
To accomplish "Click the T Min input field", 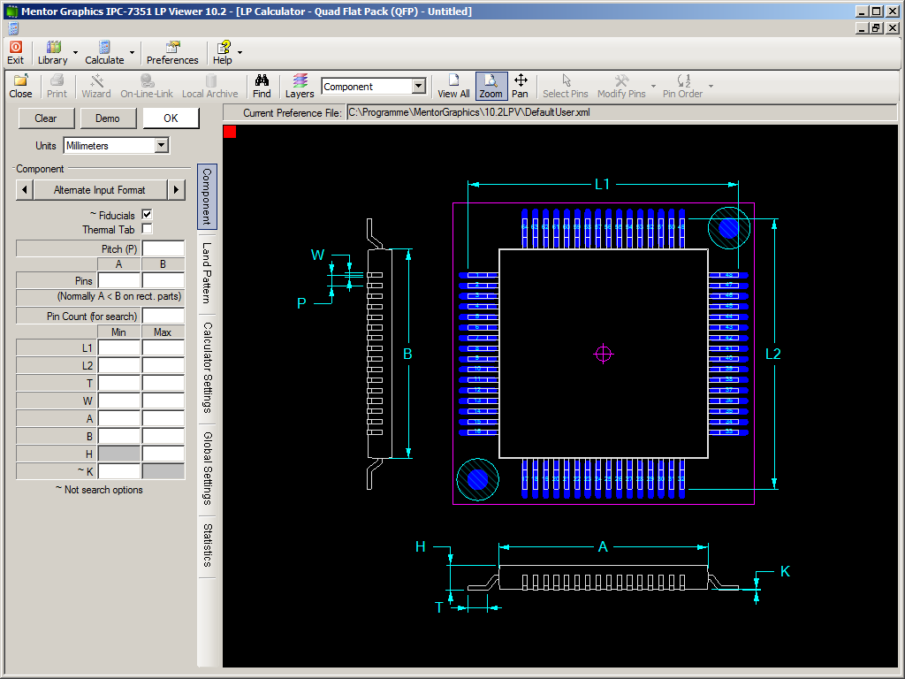I will pyautogui.click(x=119, y=383).
